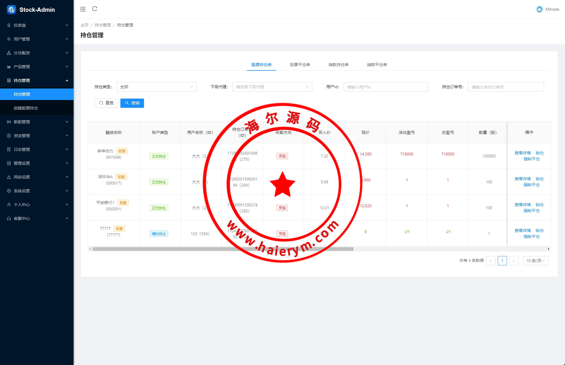Open the 下级代理 selection dropdown
The image size is (565, 365).
[x=272, y=87]
